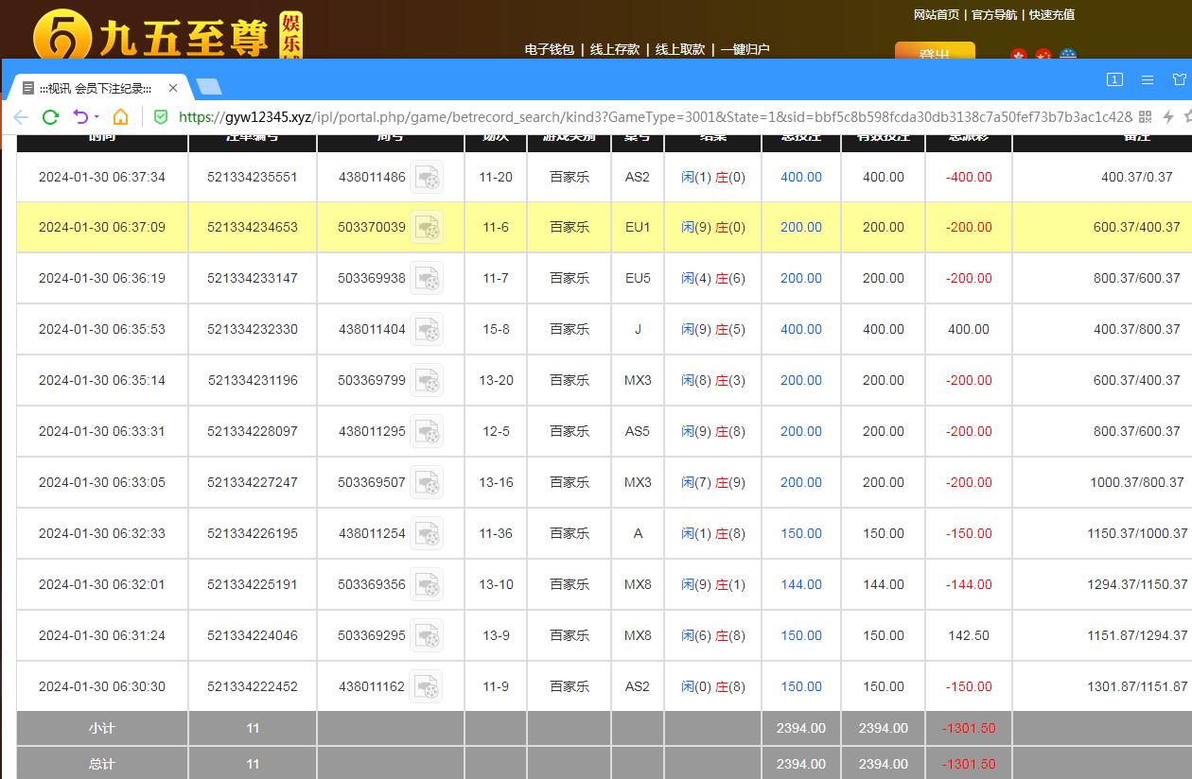This screenshot has width=1192, height=779.
Task: Click payout 142.50 in the 503369295 row
Action: coord(969,636)
